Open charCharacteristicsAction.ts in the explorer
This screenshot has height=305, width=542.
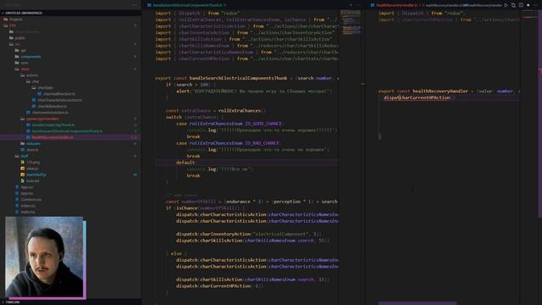point(60,100)
